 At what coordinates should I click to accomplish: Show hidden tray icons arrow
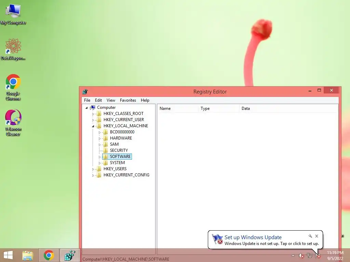[x=293, y=256]
